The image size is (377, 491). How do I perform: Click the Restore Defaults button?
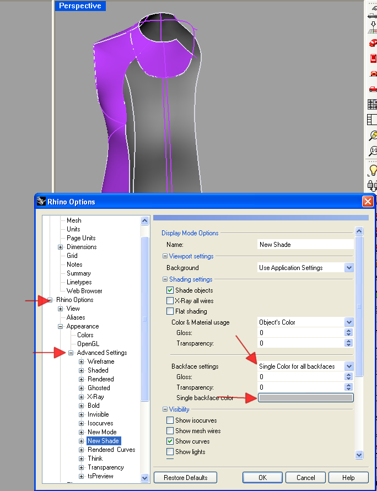pos(185,477)
